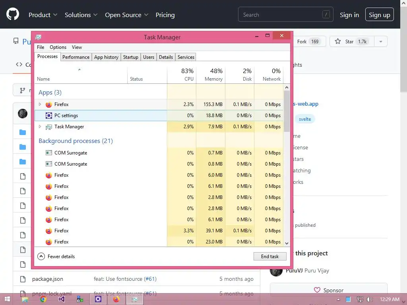Open the Star list dropdown arrow
Viewport: 407px width, 305px height.
380,41
